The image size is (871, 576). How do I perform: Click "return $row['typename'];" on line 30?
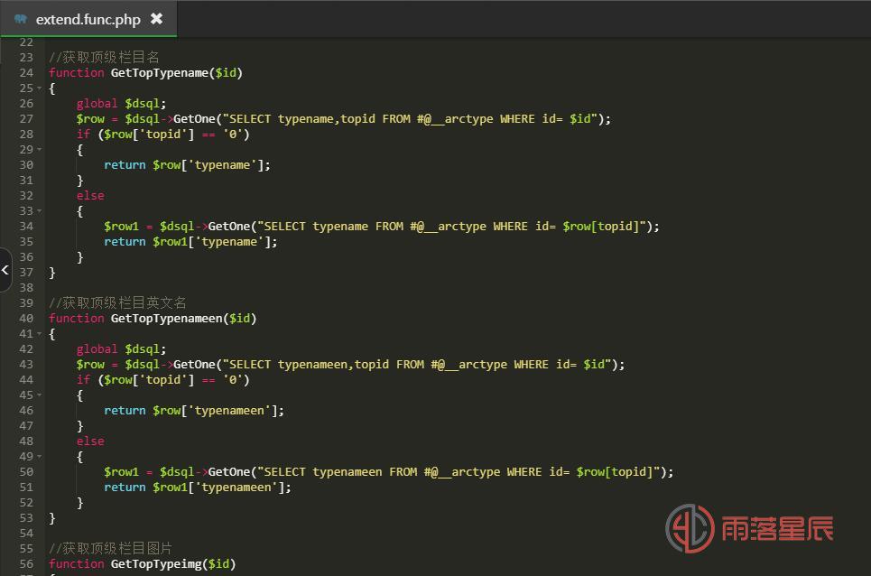[187, 165]
